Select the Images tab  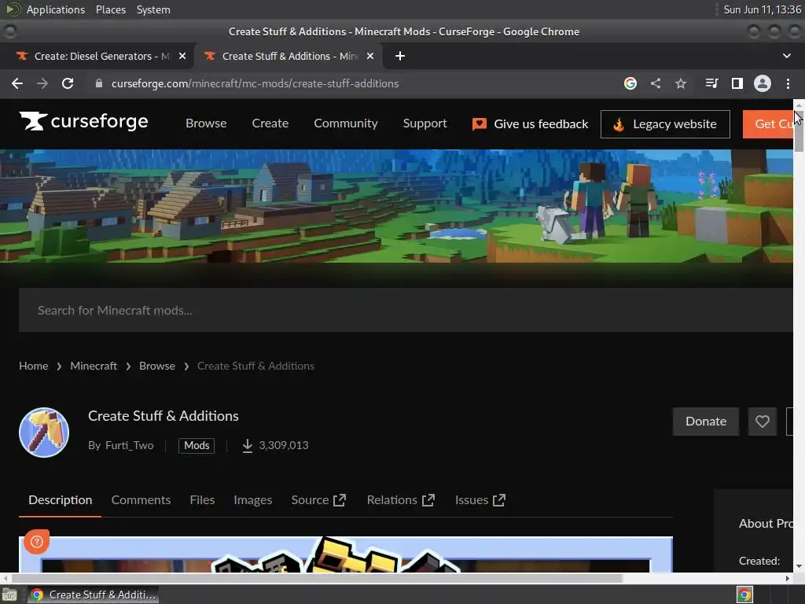pyautogui.click(x=252, y=500)
